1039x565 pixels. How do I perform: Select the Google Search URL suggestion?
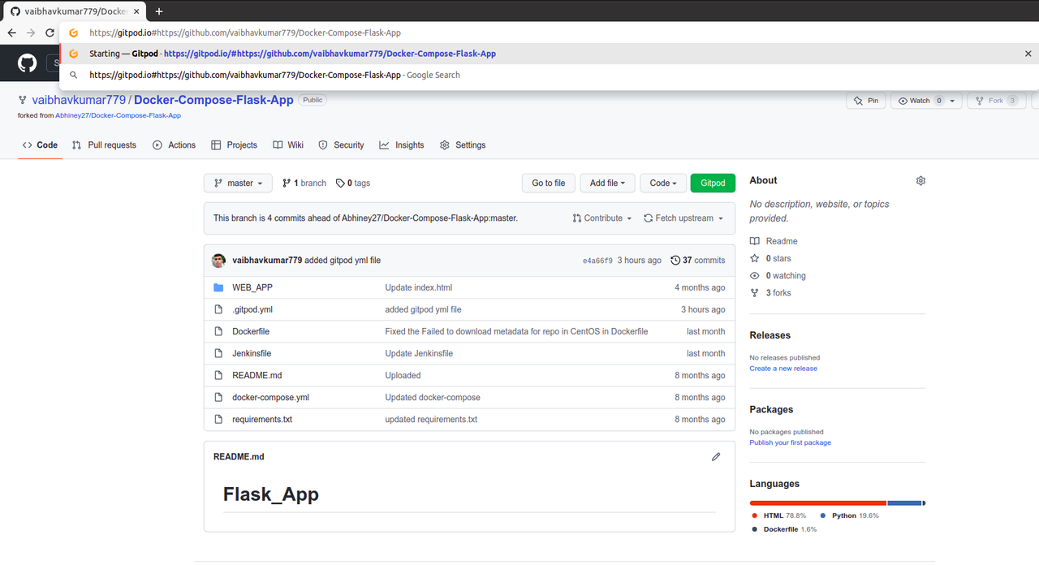pos(549,75)
